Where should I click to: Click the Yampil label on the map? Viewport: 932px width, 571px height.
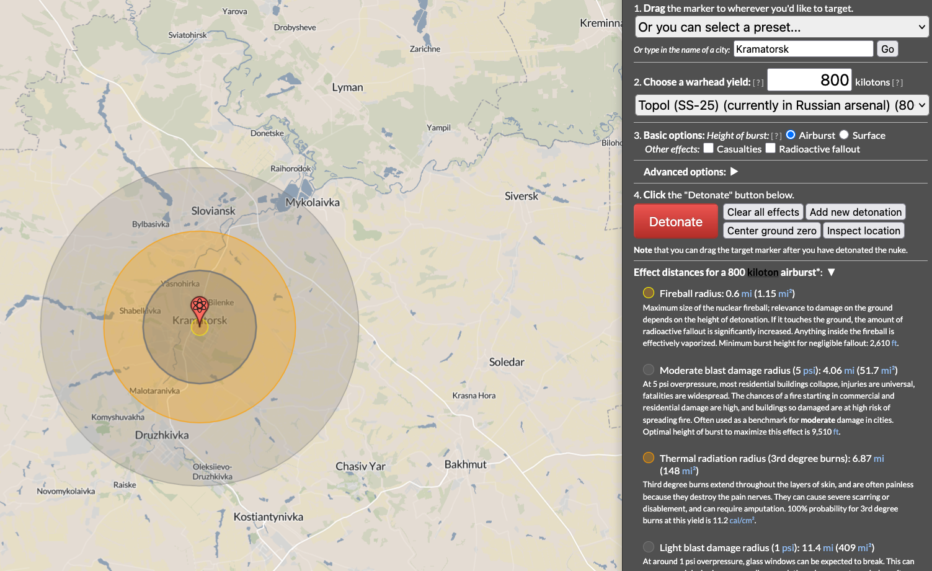point(438,128)
